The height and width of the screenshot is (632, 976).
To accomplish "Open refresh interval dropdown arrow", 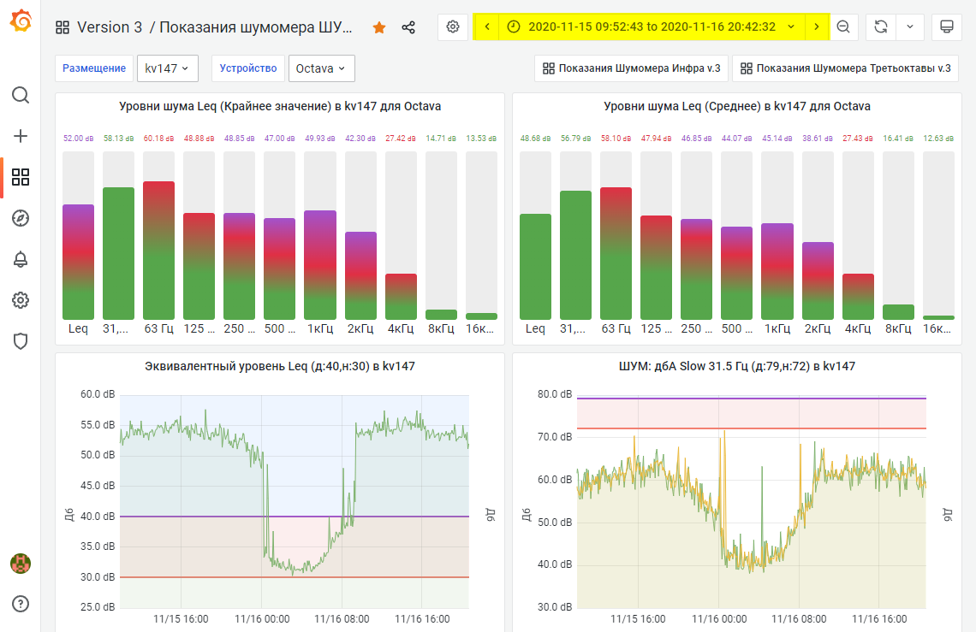I will pos(909,27).
